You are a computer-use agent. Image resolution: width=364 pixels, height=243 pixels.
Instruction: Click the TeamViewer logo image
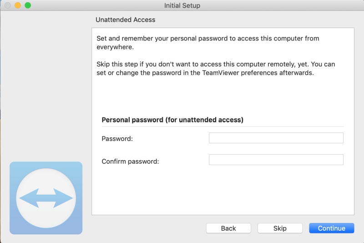46,198
